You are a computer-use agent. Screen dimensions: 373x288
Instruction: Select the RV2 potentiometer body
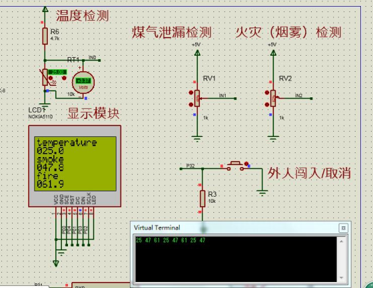pos(273,99)
